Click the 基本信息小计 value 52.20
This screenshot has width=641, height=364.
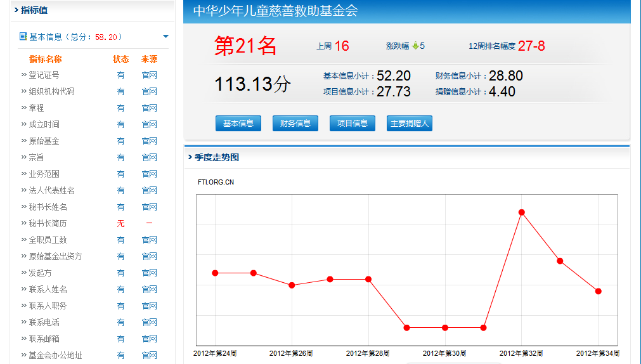[x=393, y=75]
